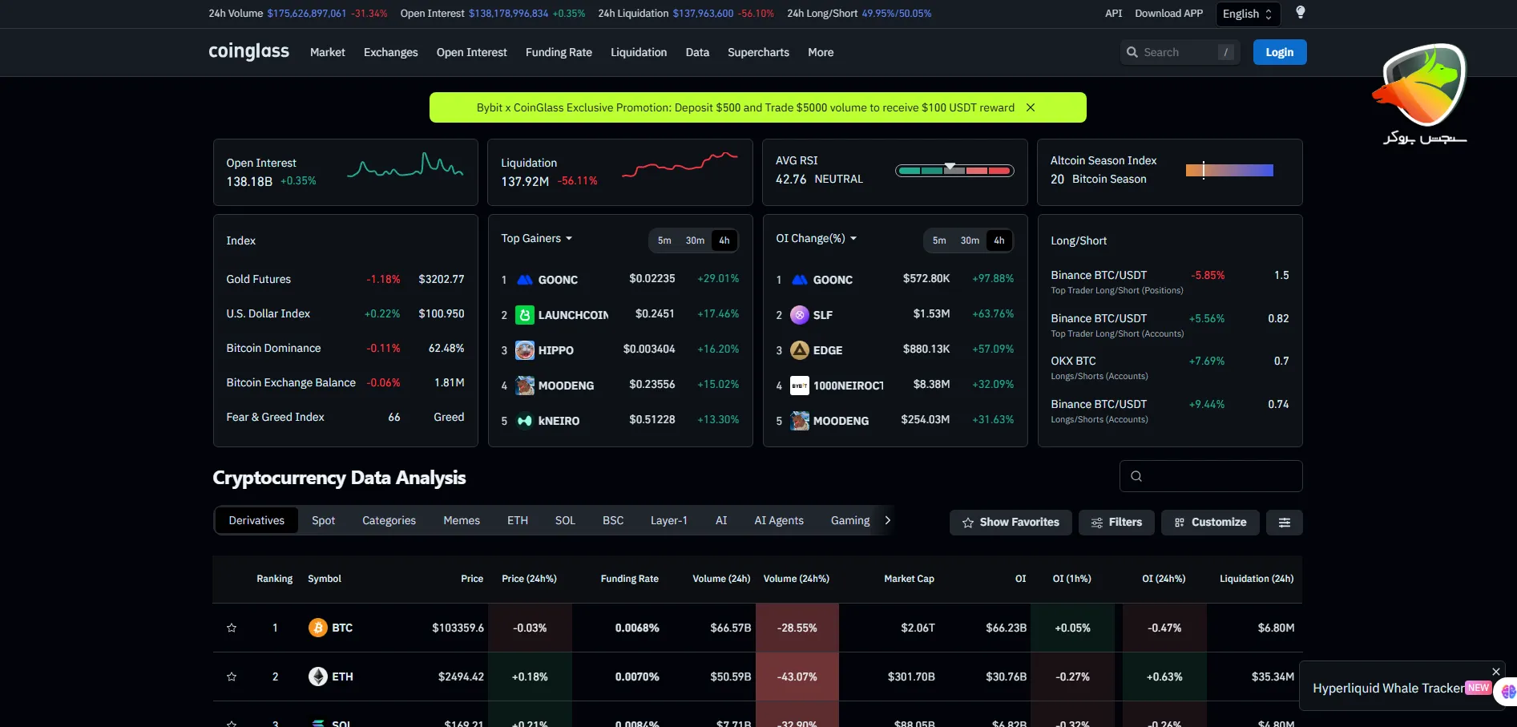Toggle Show Favorites filter
This screenshot has width=1517, height=727.
1010,523
